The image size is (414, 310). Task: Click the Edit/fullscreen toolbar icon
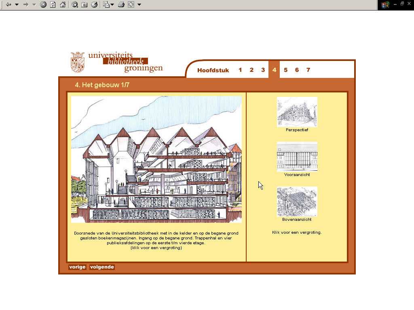click(131, 4)
